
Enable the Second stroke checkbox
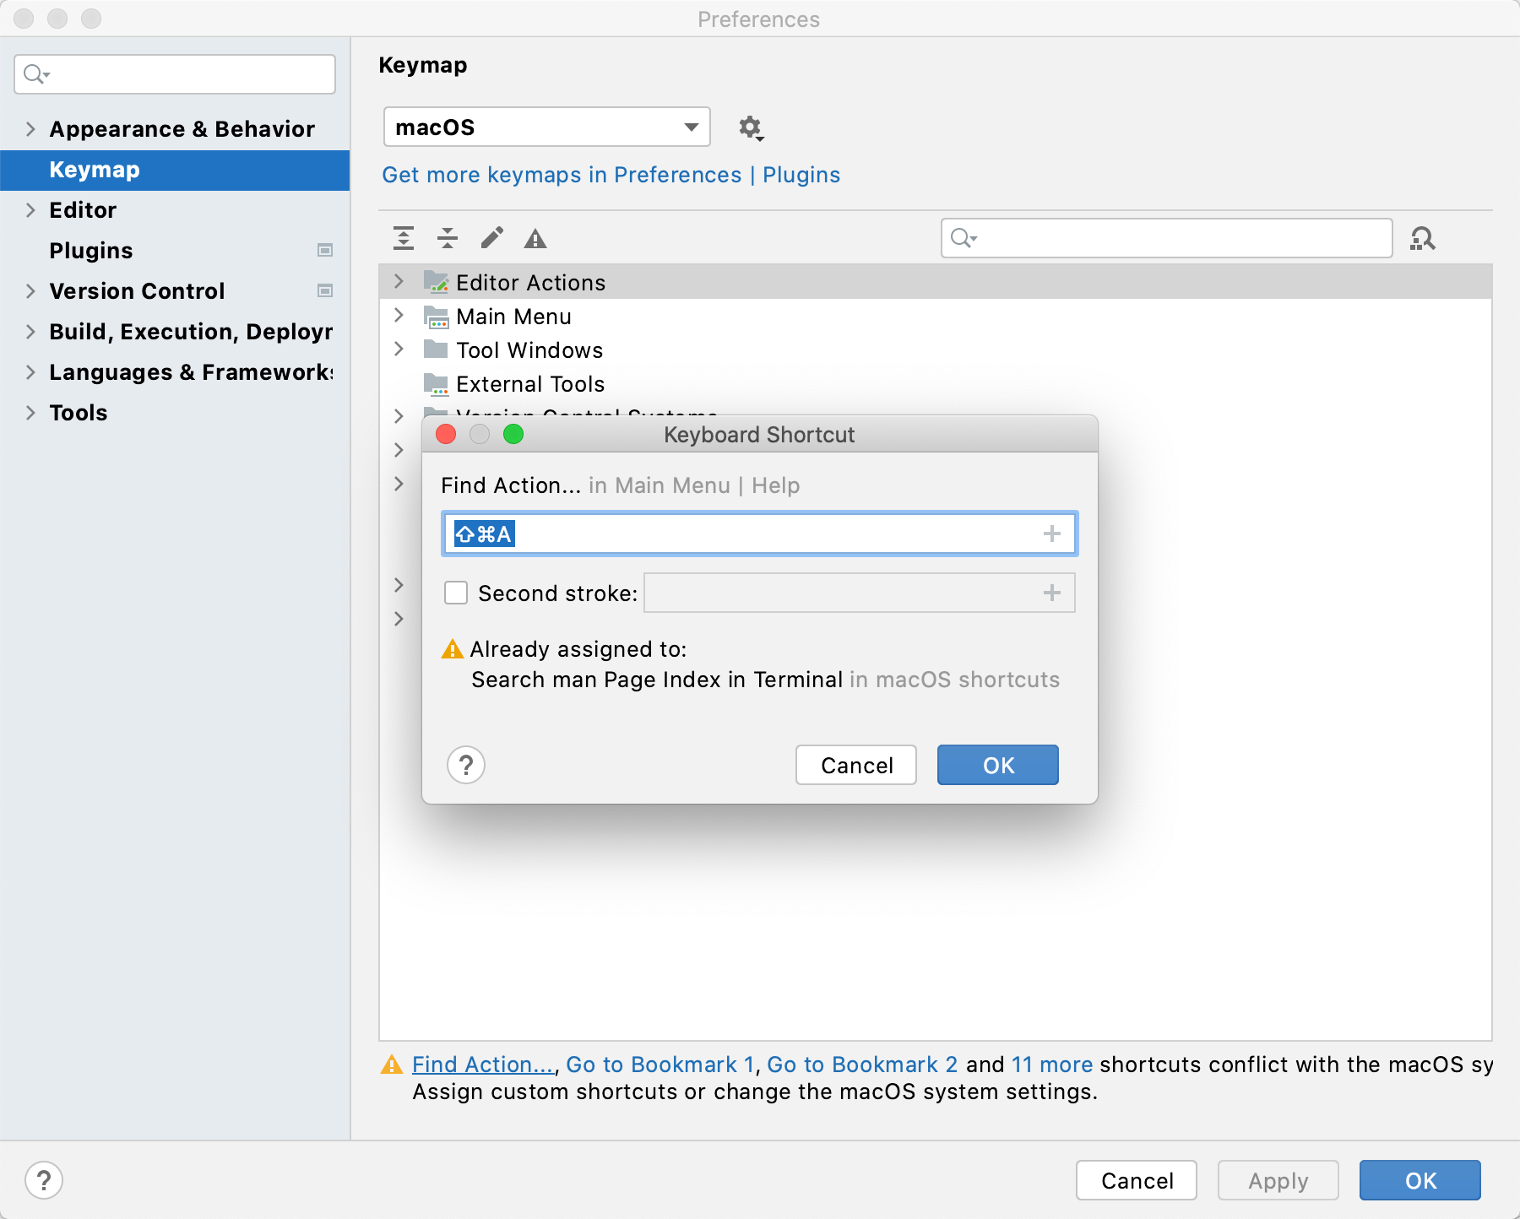point(456,593)
